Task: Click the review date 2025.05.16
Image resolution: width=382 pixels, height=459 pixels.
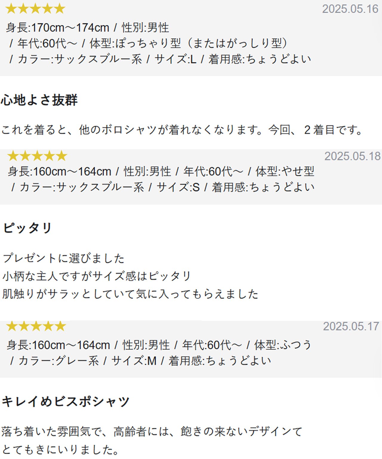Action: [350, 9]
